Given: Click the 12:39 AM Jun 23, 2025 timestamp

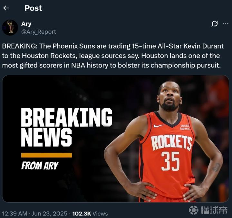Looking at the screenshot, I should click(x=34, y=213).
